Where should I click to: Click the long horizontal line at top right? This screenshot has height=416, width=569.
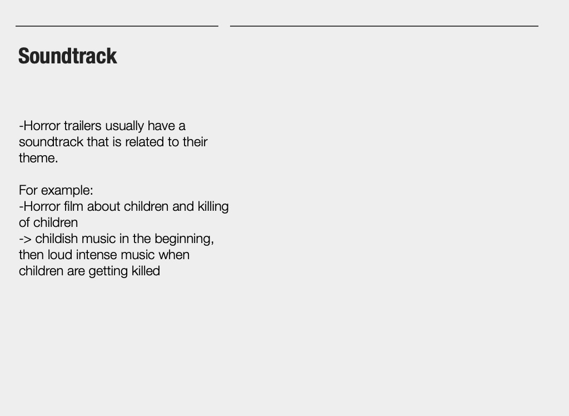[x=384, y=26]
